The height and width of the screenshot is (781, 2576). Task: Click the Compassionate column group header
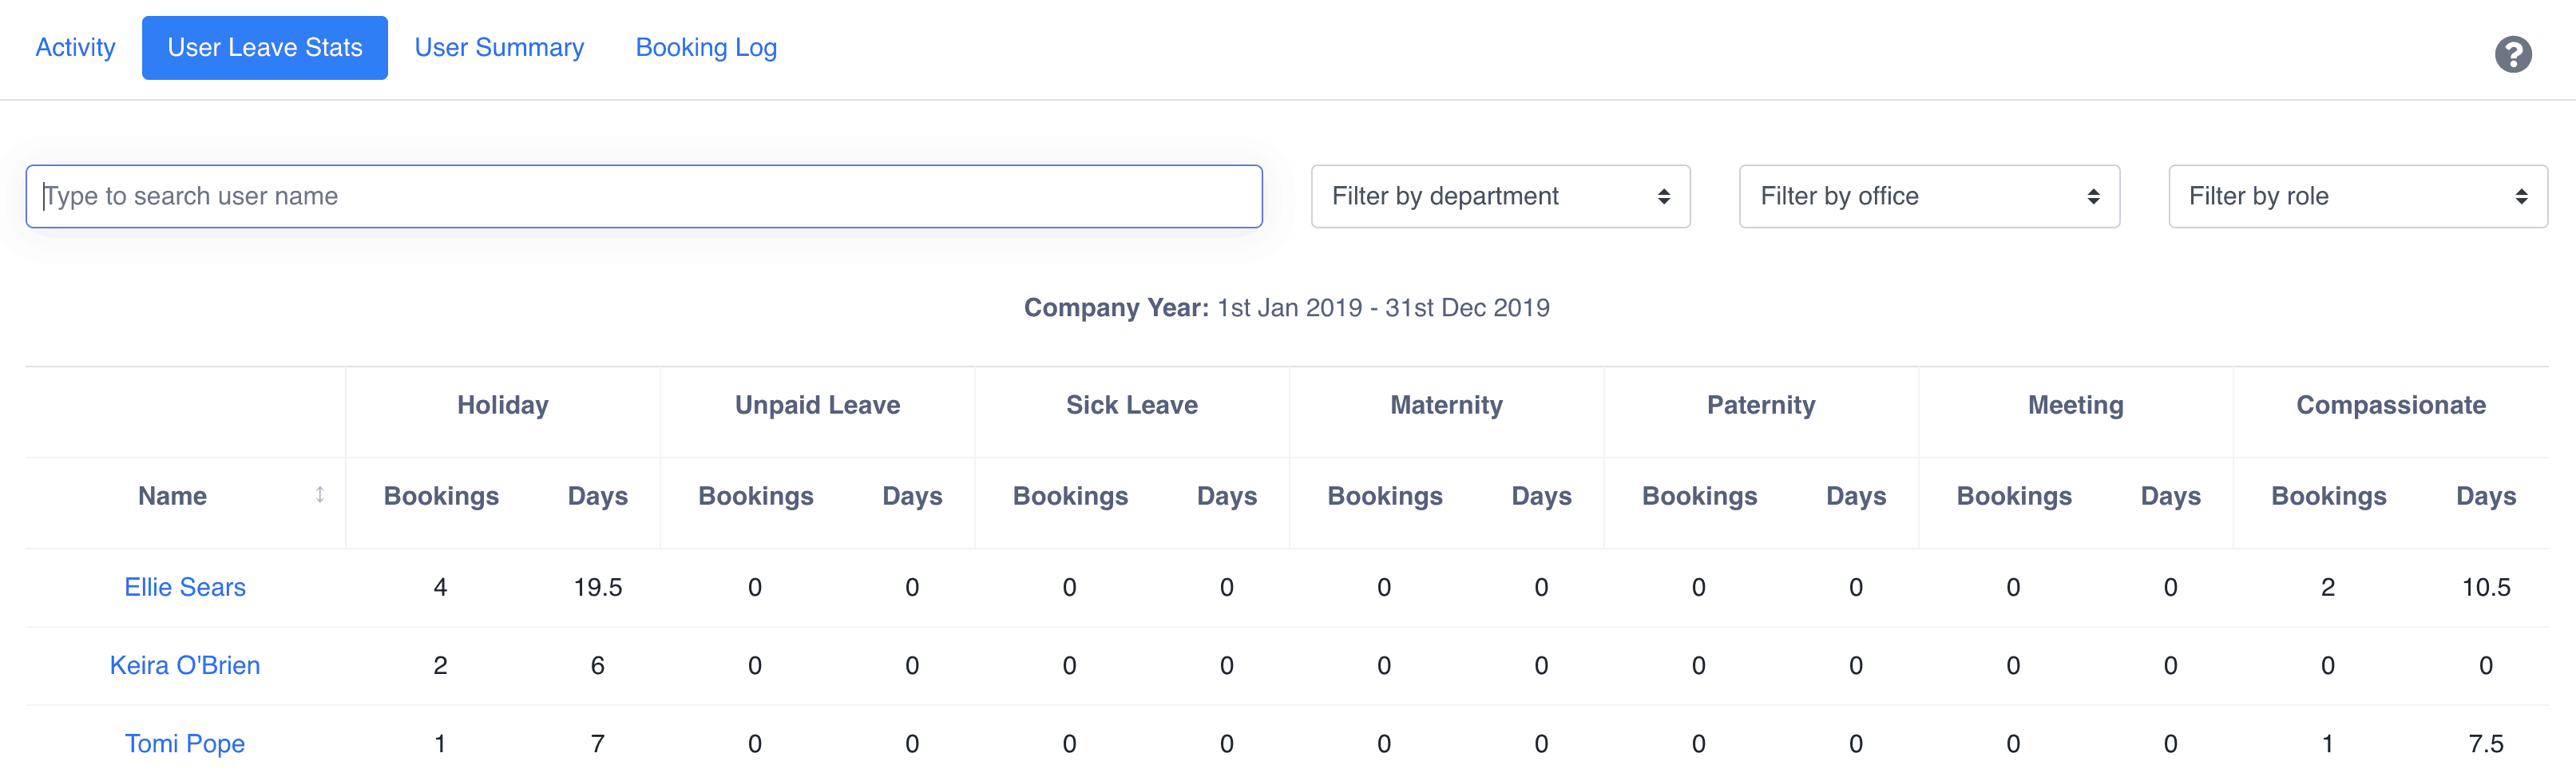pos(2390,405)
